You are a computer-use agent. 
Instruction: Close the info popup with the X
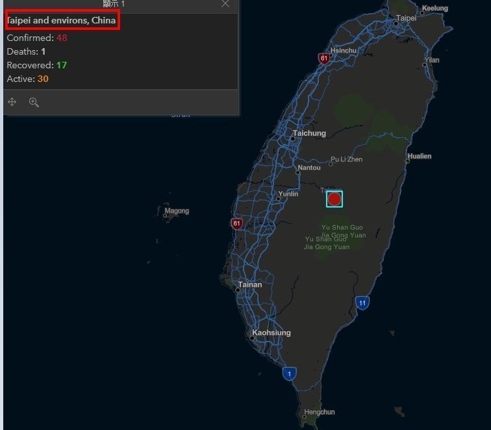click(x=225, y=4)
